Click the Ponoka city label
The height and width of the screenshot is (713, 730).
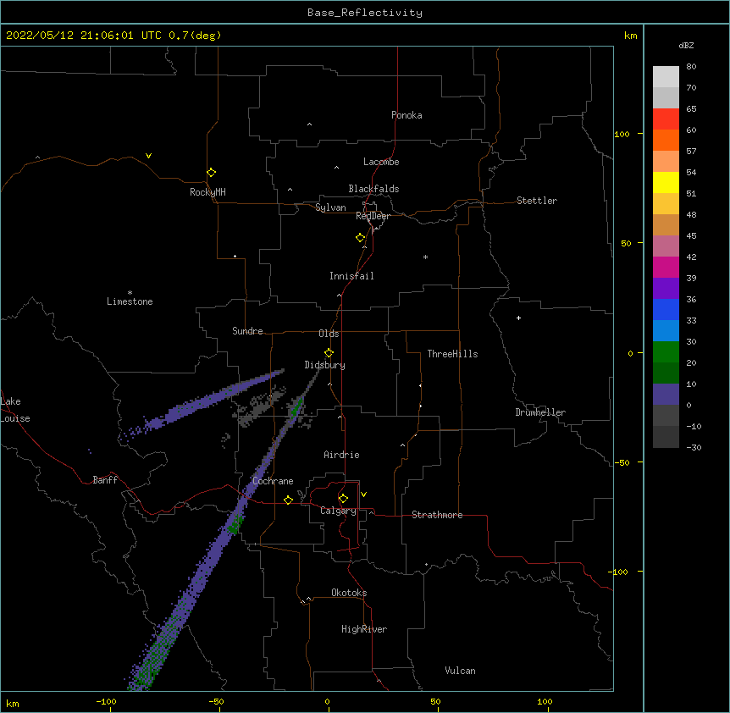[x=406, y=115]
